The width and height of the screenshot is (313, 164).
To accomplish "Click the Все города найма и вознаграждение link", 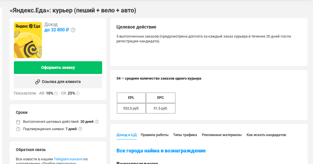I will click(161, 151).
